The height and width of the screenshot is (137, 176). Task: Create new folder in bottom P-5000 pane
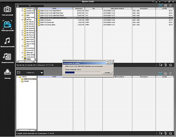click(161, 133)
